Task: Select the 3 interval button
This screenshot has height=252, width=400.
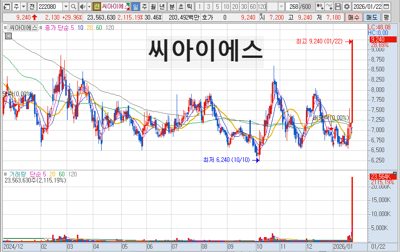Action: pos(208,7)
